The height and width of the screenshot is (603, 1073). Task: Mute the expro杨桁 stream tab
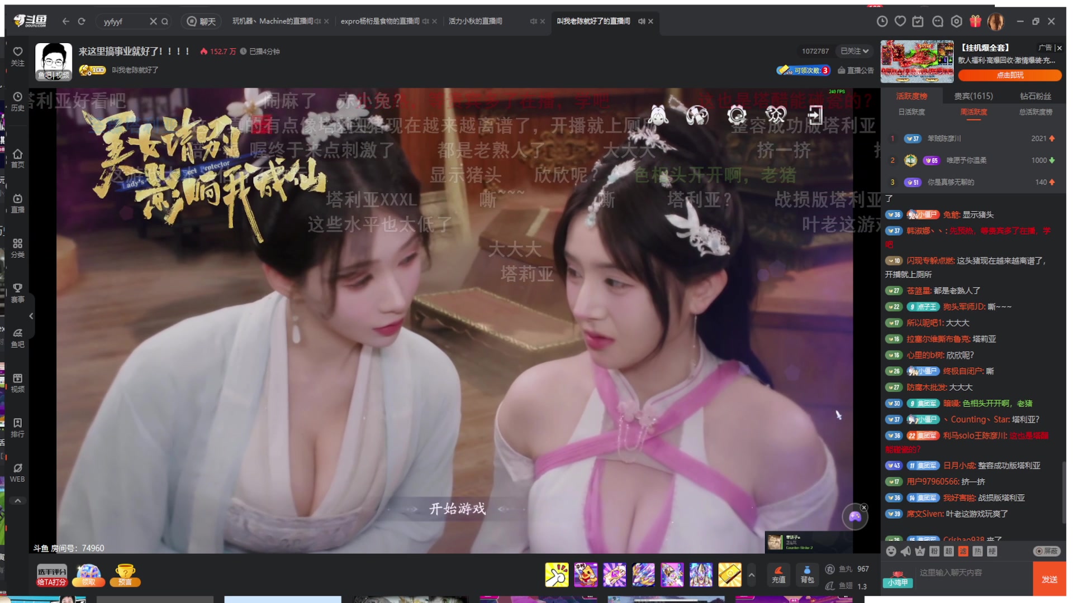pyautogui.click(x=425, y=21)
